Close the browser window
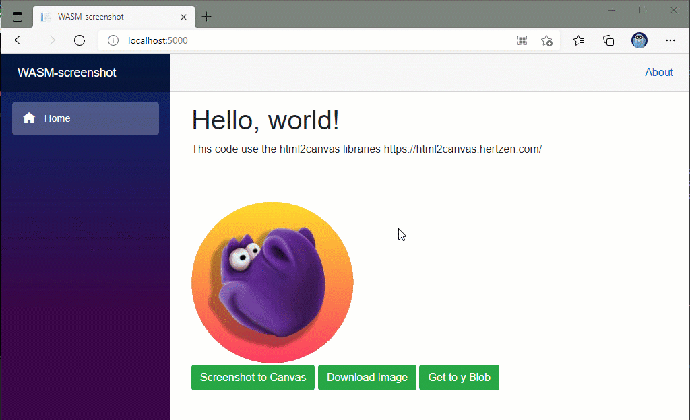Viewport: 690px width, 420px height. pyautogui.click(x=673, y=10)
